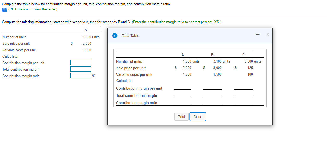Viewport: 327px width, 144px height.
Task: Click the Done button
Action: click(198, 117)
